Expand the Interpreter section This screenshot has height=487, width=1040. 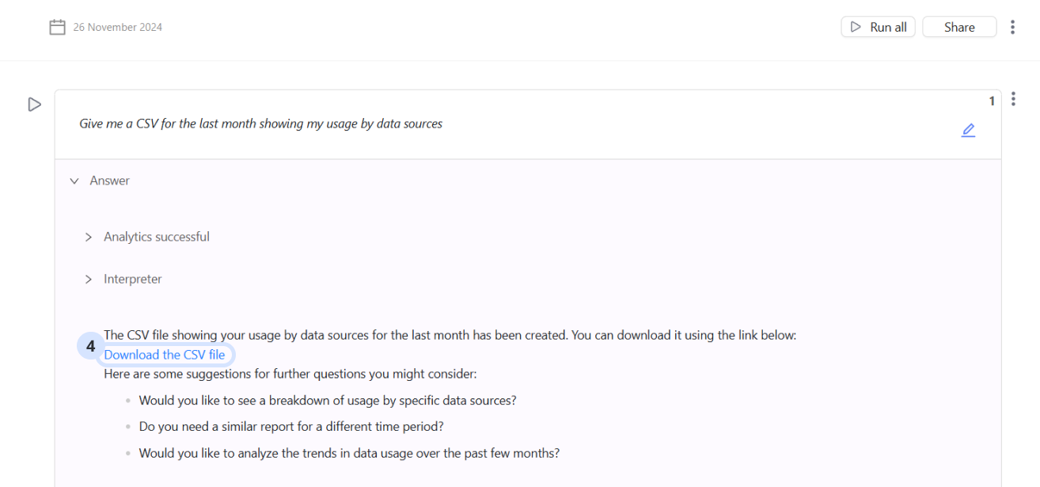89,280
